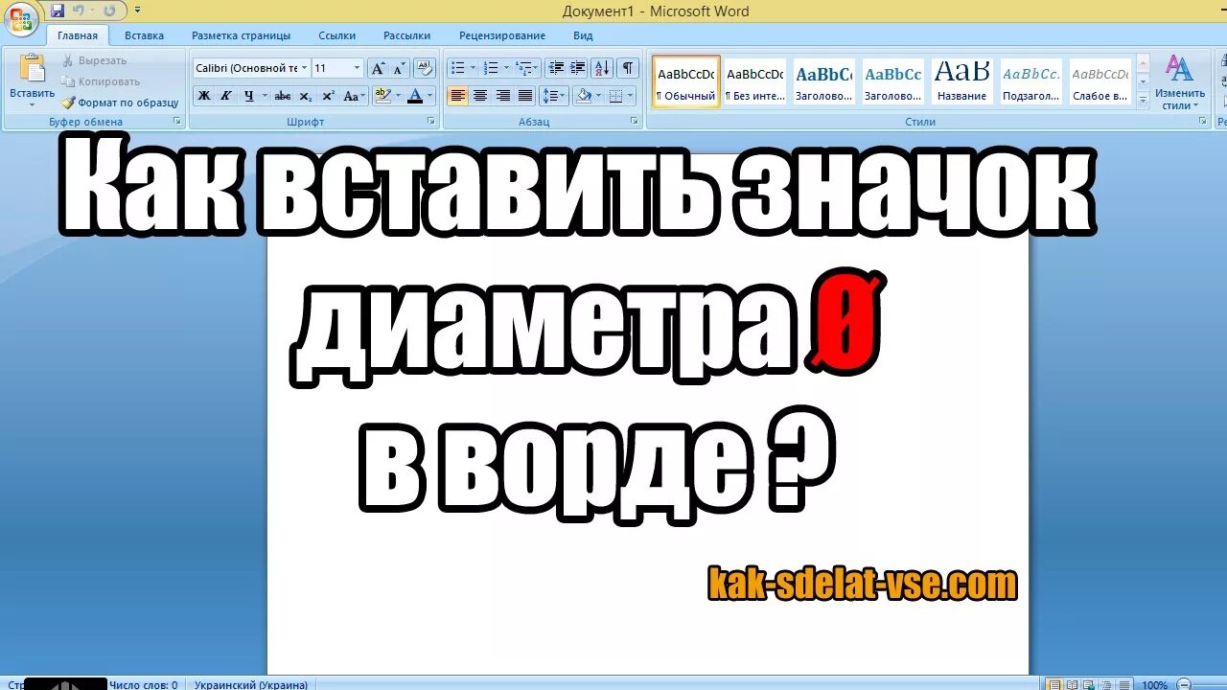Open the borders button
Screen dimensions: 1227x690
coord(615,96)
